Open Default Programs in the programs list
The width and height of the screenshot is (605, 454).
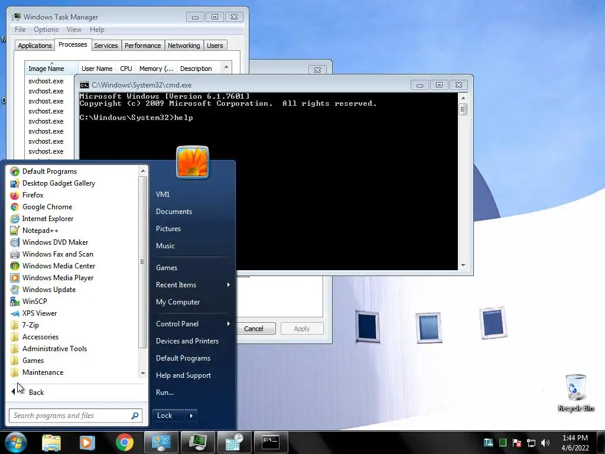(x=50, y=171)
